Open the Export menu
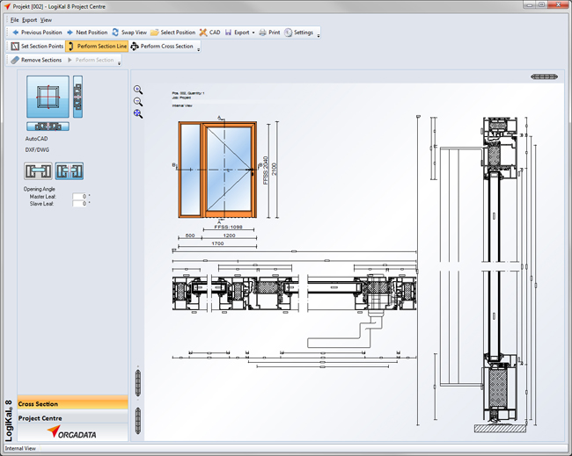Screen dimensions: 572x456 coord(30,20)
